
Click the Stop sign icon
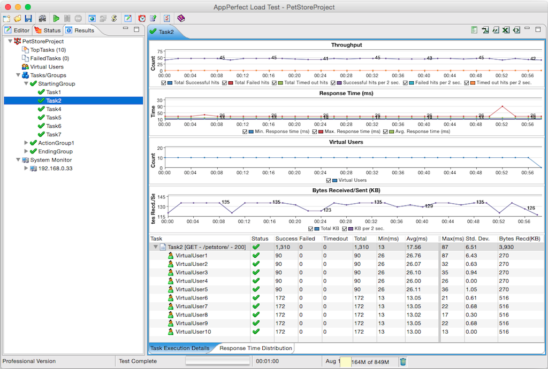tap(78, 19)
